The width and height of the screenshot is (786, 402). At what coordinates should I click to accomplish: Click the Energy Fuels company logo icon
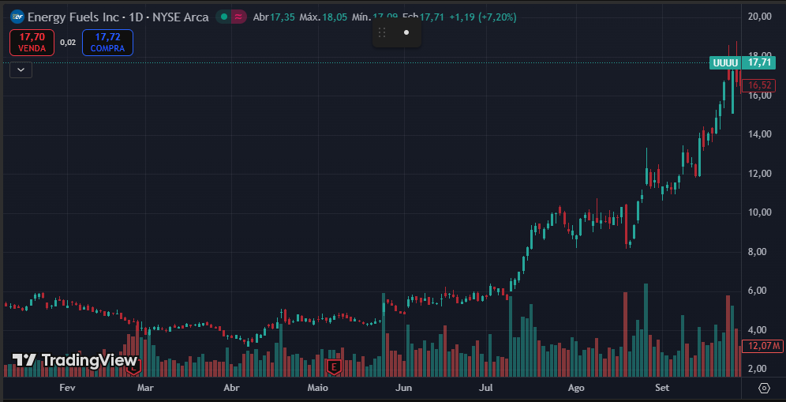(x=17, y=17)
